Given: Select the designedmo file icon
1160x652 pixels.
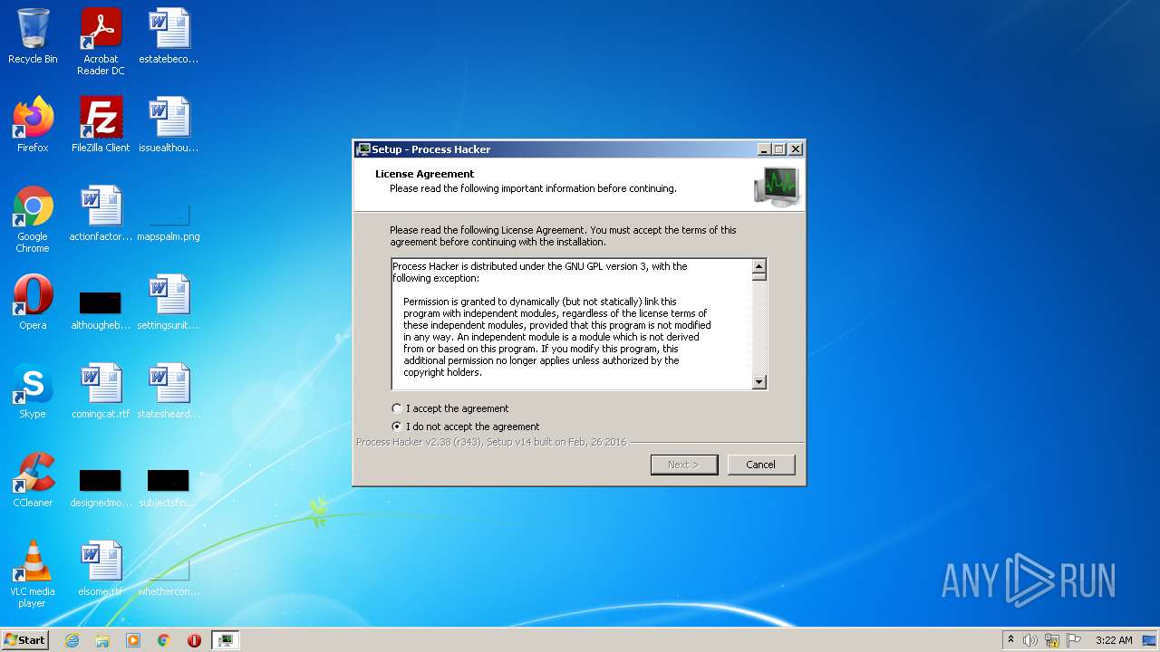Looking at the screenshot, I should (x=101, y=487).
